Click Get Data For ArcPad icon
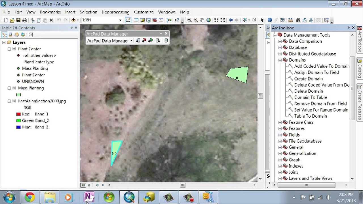Image resolution: width=363 pixels, height=204 pixels. pyautogui.click(x=138, y=41)
